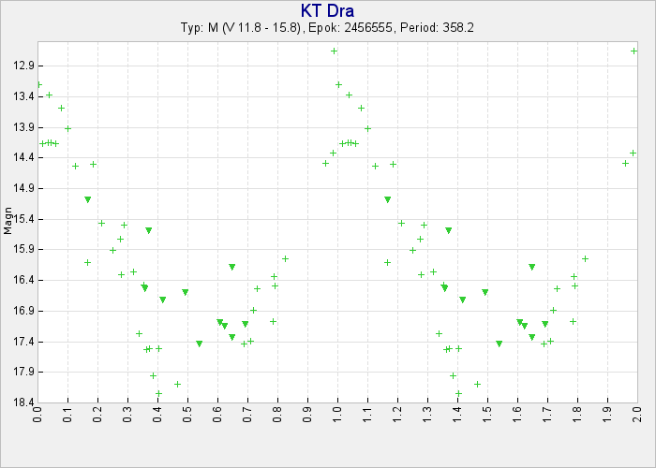Click the faintest plus point at phase 0.4
This screenshot has height=468, width=656.
pyautogui.click(x=159, y=393)
